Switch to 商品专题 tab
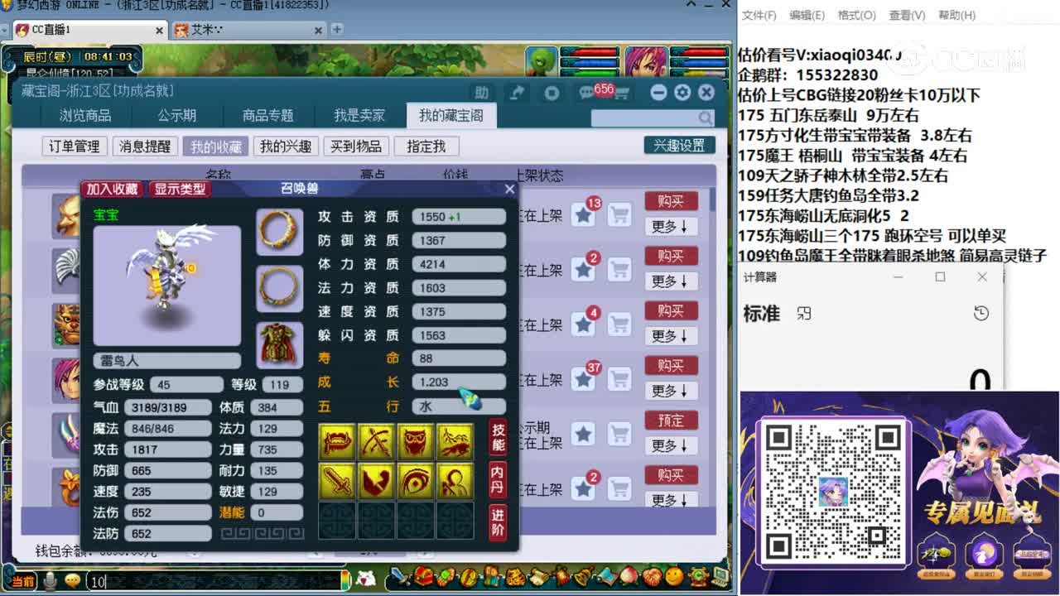The image size is (1060, 596). (268, 116)
